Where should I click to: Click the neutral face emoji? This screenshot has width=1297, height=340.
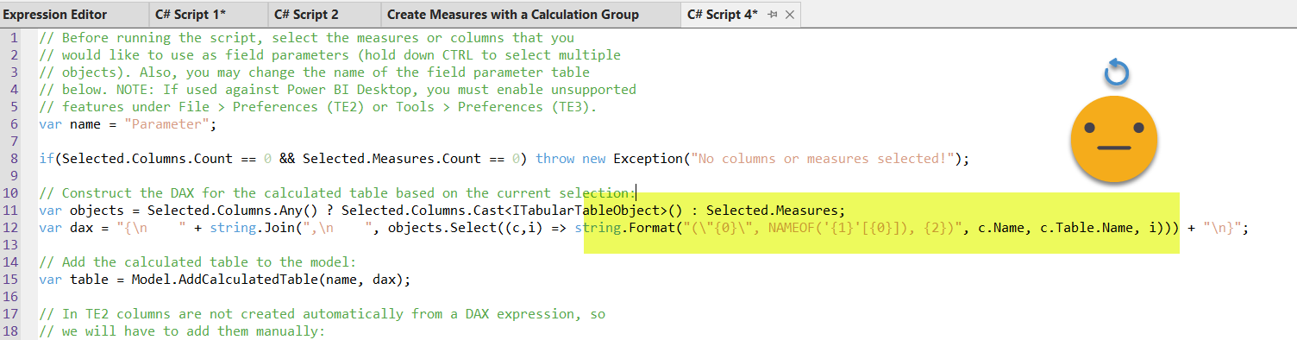(x=1113, y=138)
